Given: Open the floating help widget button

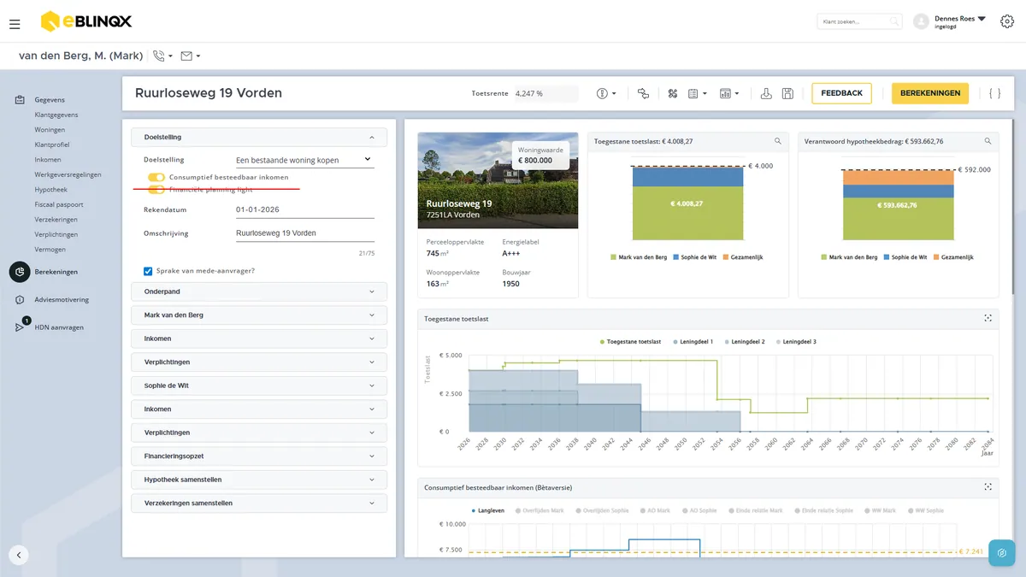Looking at the screenshot, I should point(1001,552).
